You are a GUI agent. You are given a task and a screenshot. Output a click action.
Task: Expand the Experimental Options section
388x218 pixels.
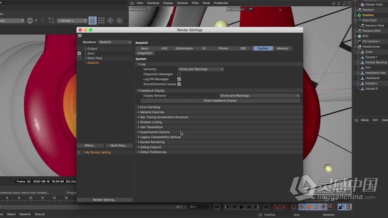point(139,132)
